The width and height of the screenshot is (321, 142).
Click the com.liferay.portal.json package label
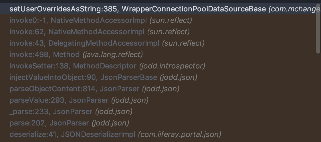[x=180, y=134]
